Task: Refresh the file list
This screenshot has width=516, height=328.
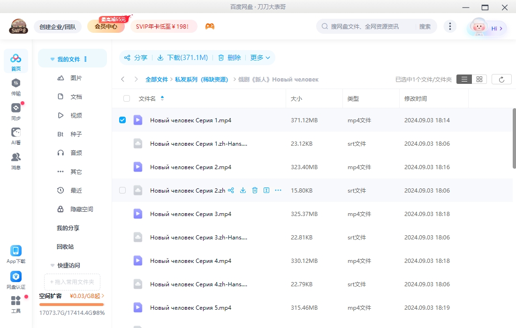Action: [x=501, y=79]
